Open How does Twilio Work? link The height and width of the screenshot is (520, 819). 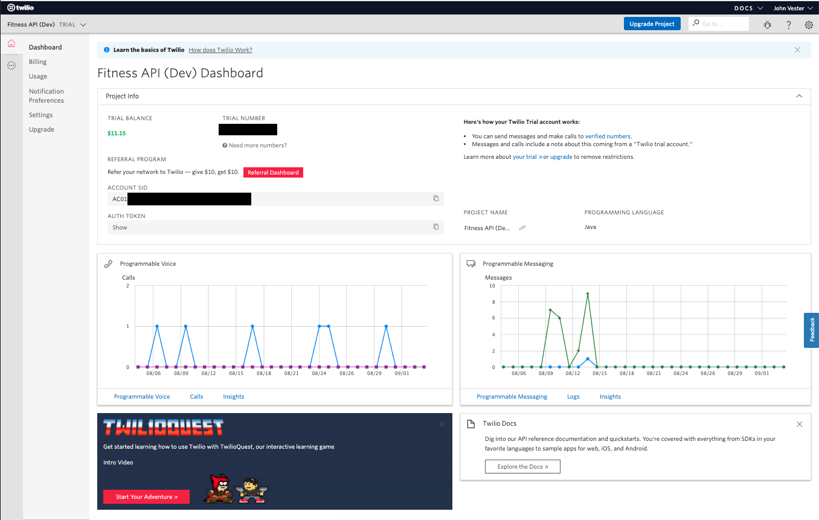pyautogui.click(x=220, y=50)
